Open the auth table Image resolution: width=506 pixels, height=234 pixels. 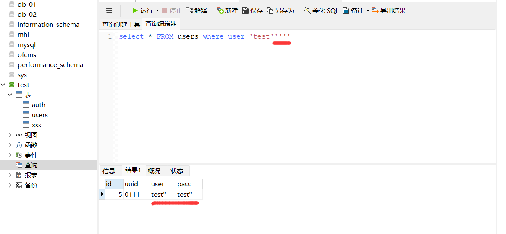[39, 105]
